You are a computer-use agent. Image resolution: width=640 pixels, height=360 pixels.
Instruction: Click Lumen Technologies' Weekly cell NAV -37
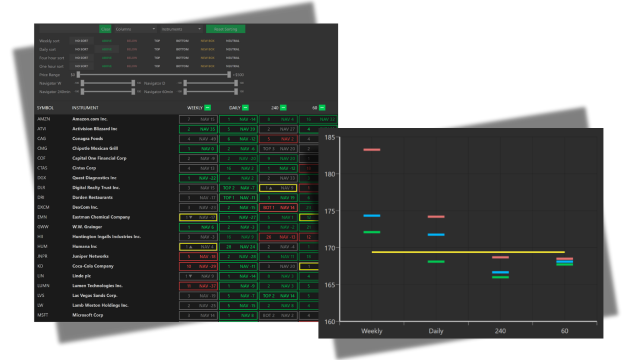198,286
